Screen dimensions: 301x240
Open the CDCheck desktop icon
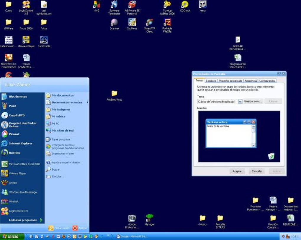pos(185,6)
